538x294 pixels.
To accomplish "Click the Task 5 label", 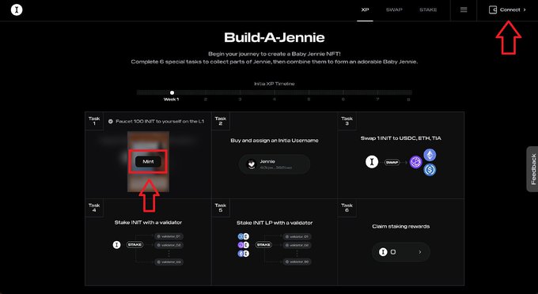I will click(220, 208).
